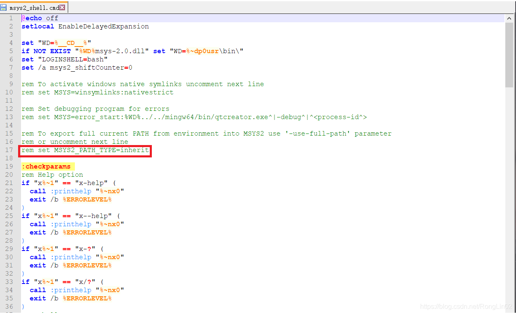Click the set "WD=%__CD__%" line
The image size is (516, 314).
(x=56, y=43)
